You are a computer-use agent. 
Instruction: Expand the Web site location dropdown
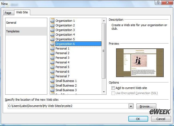tap(131, 106)
